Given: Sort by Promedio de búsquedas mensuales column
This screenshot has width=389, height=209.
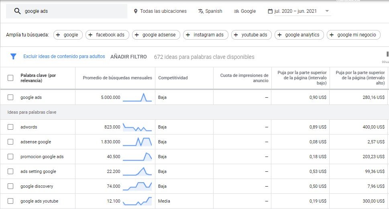Looking at the screenshot, I should pyautogui.click(x=117, y=78).
